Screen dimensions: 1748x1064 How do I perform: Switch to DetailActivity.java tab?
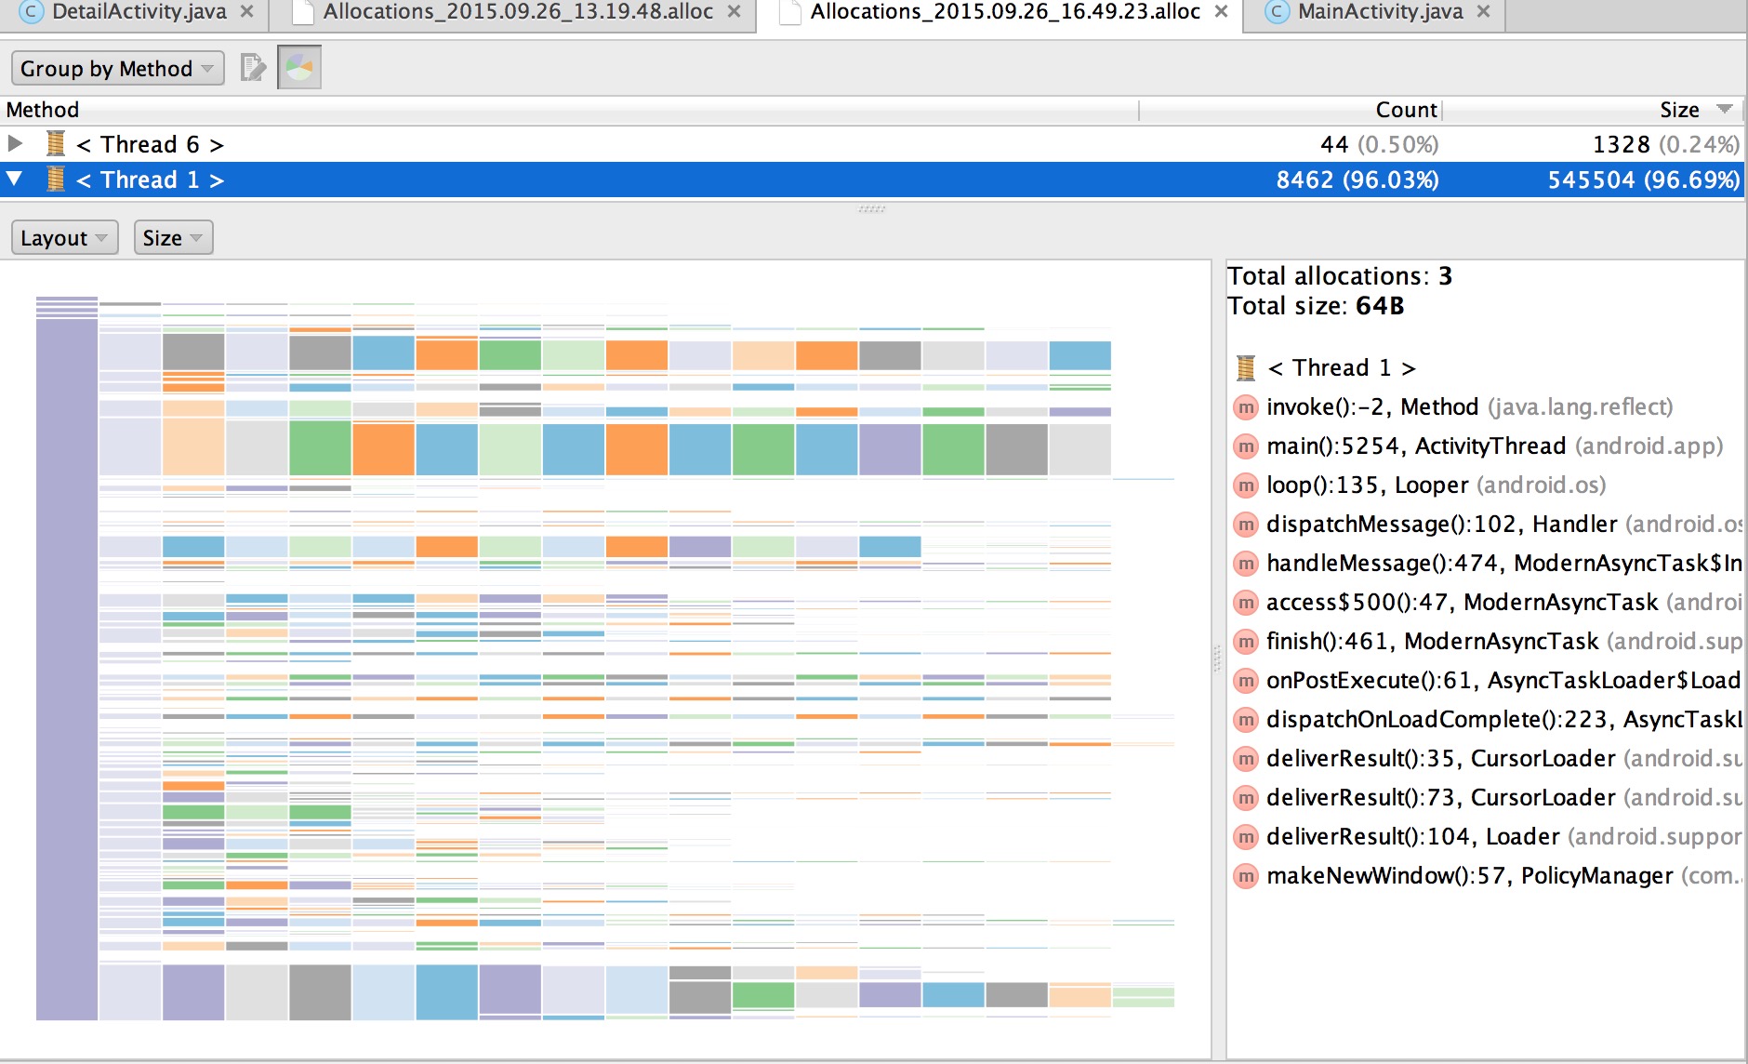click(139, 12)
